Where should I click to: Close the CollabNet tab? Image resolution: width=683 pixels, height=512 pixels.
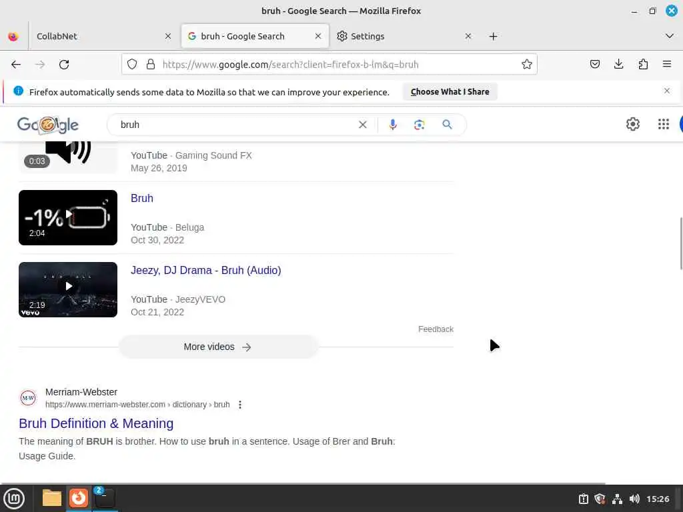click(x=168, y=36)
